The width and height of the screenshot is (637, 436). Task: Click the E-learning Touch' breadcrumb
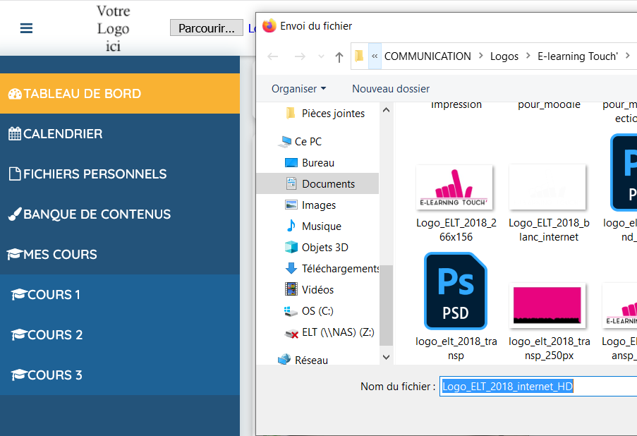578,56
